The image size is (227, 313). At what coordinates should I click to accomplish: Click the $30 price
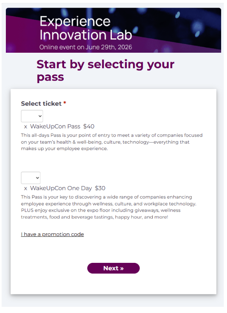(100, 189)
